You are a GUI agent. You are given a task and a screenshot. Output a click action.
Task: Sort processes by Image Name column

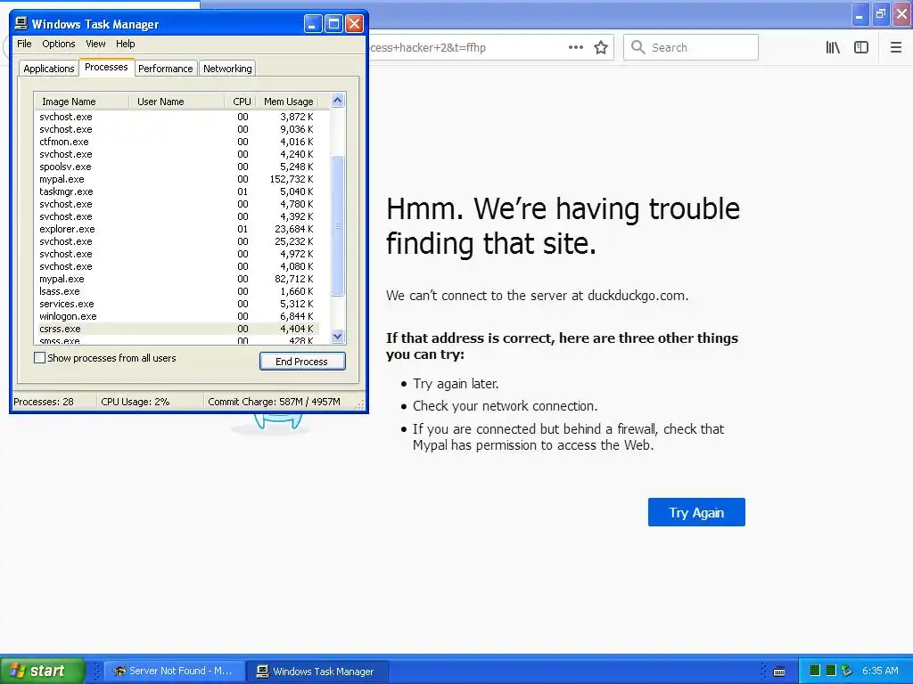pos(81,102)
